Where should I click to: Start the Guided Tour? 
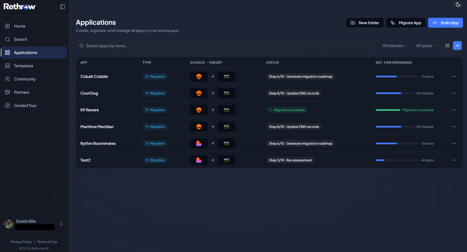click(34, 105)
